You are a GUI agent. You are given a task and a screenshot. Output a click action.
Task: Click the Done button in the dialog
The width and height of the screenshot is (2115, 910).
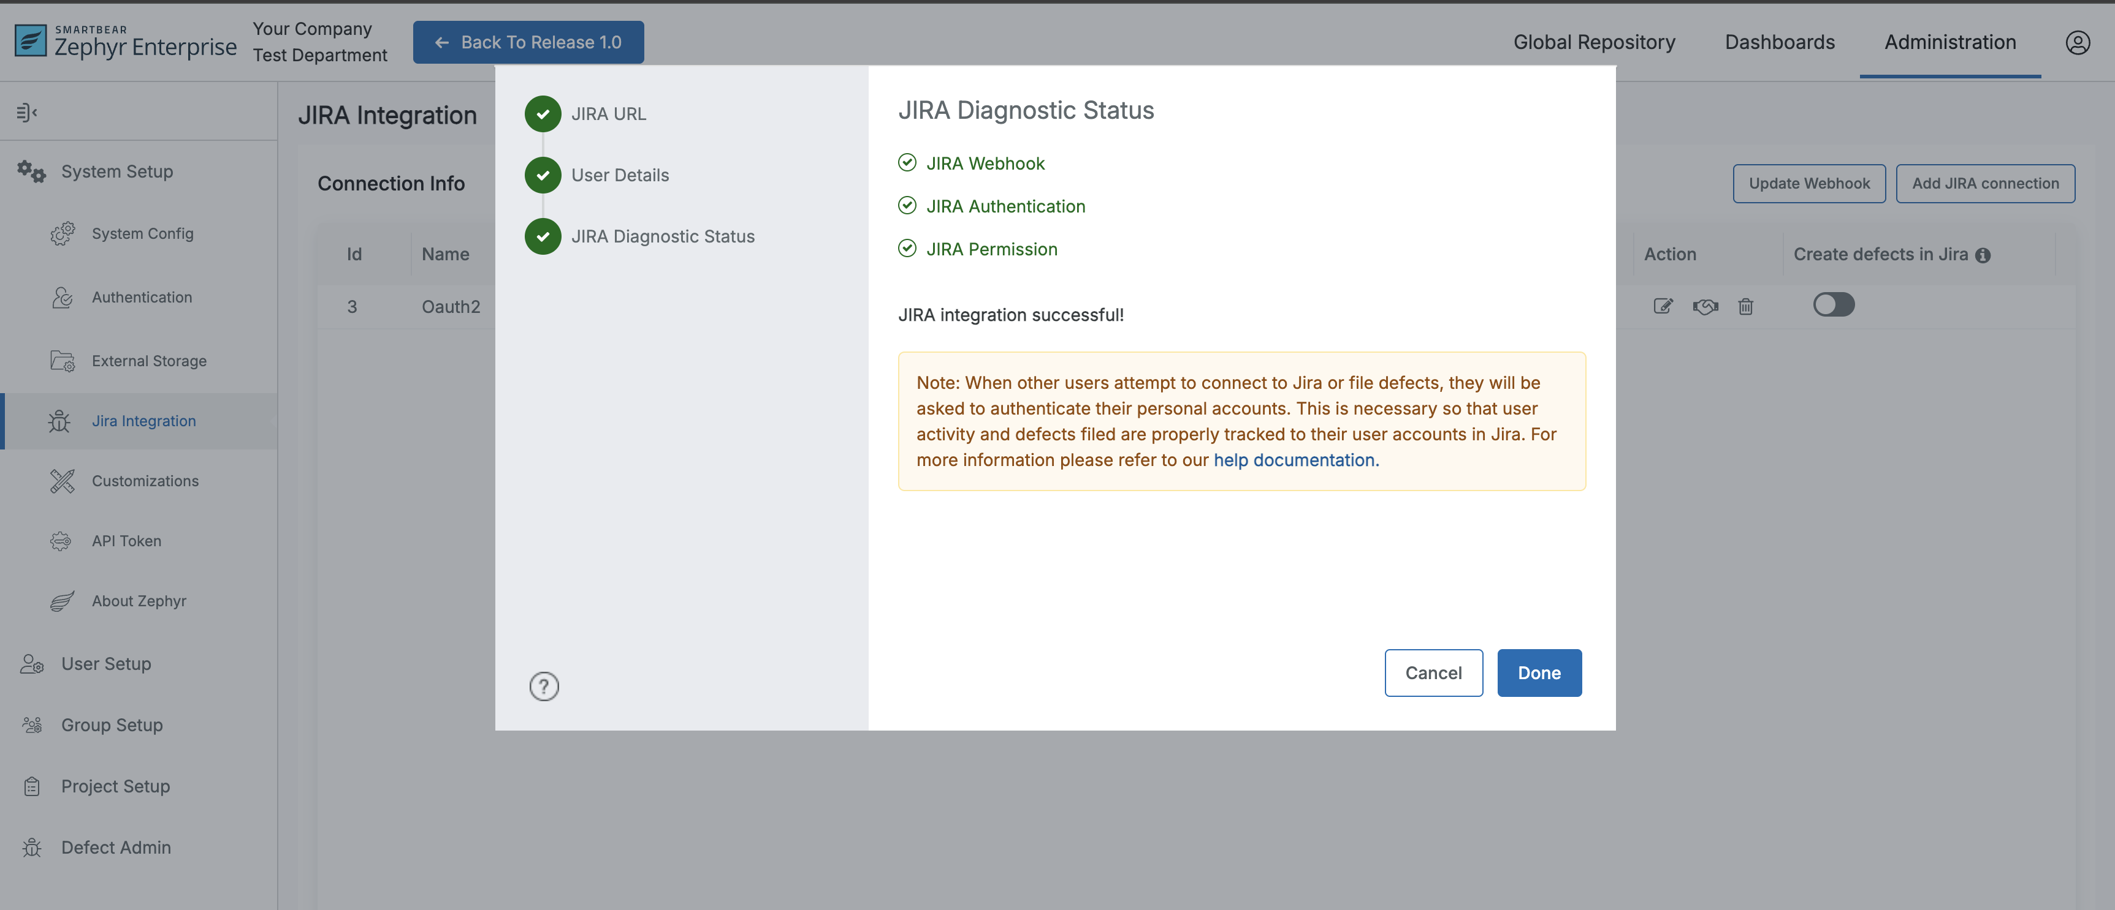[1539, 672]
